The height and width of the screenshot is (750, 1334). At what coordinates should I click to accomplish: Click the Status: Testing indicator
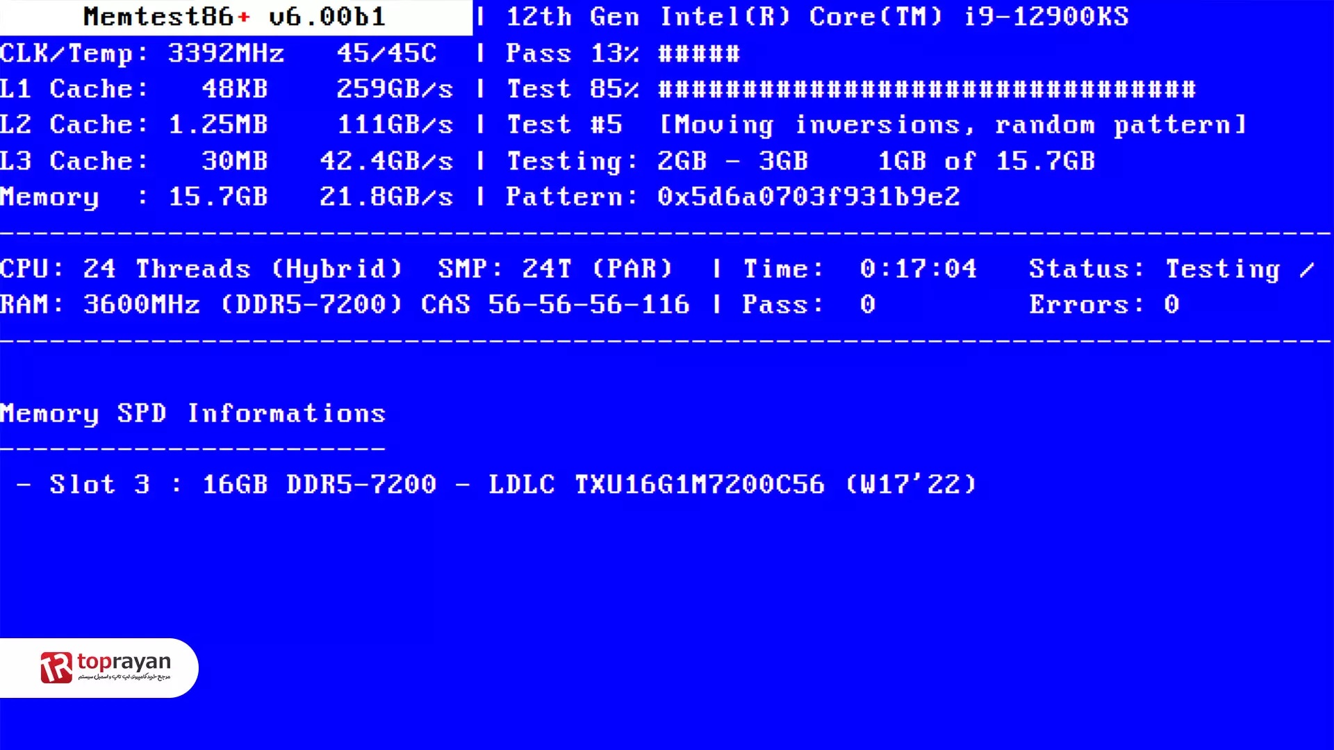tap(1171, 269)
